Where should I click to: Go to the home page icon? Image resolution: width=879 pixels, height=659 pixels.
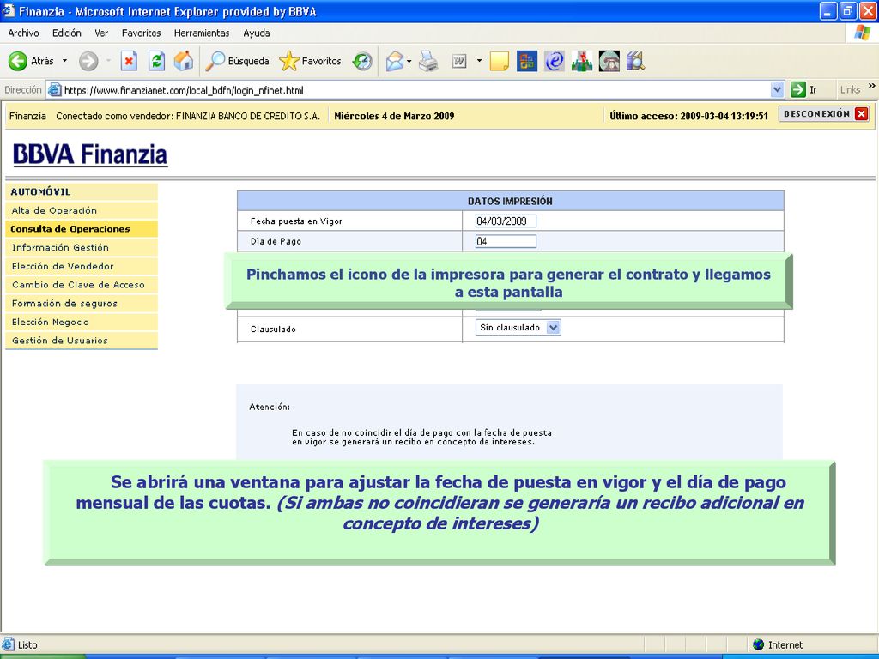(184, 61)
